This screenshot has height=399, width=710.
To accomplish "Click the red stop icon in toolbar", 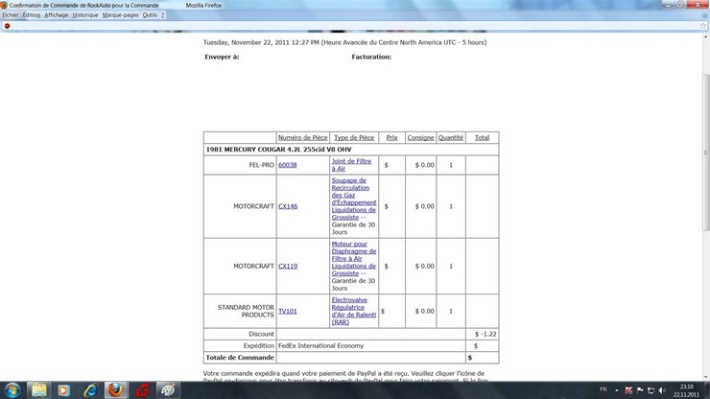I will (7, 26).
